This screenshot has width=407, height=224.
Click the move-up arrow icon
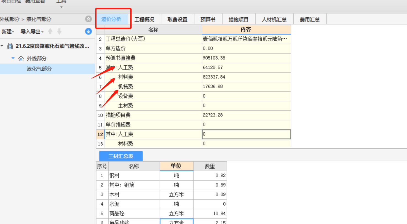coord(50,31)
